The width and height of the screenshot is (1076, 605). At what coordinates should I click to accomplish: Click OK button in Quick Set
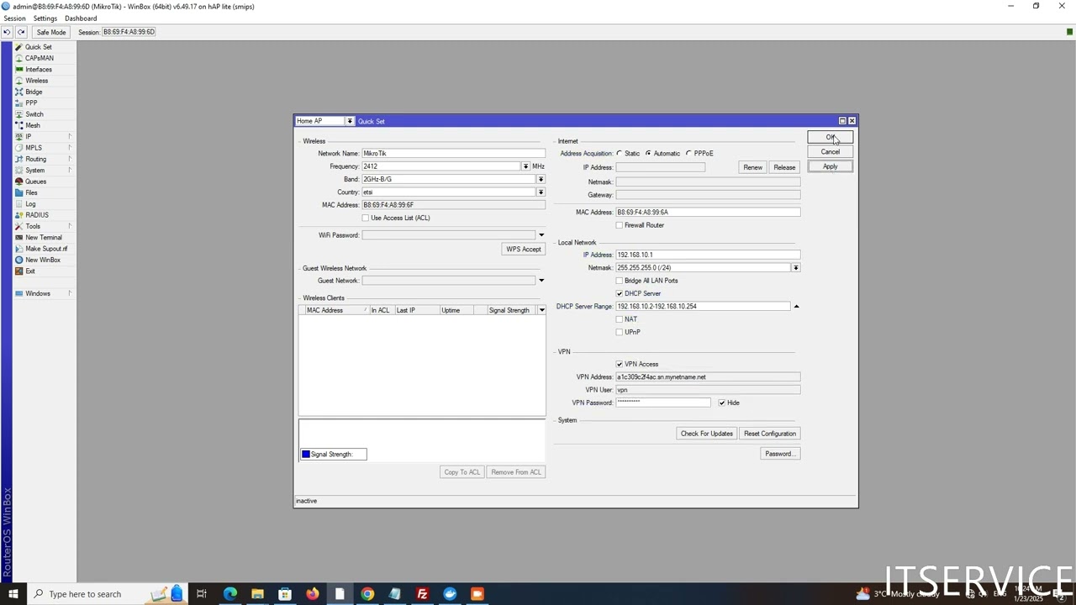[830, 138]
